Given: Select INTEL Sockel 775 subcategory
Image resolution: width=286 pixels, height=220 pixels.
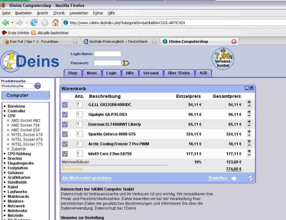Looking at the screenshot, I should pos(27,144).
